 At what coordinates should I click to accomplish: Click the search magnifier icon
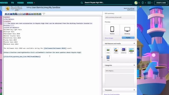(x=82, y=3)
